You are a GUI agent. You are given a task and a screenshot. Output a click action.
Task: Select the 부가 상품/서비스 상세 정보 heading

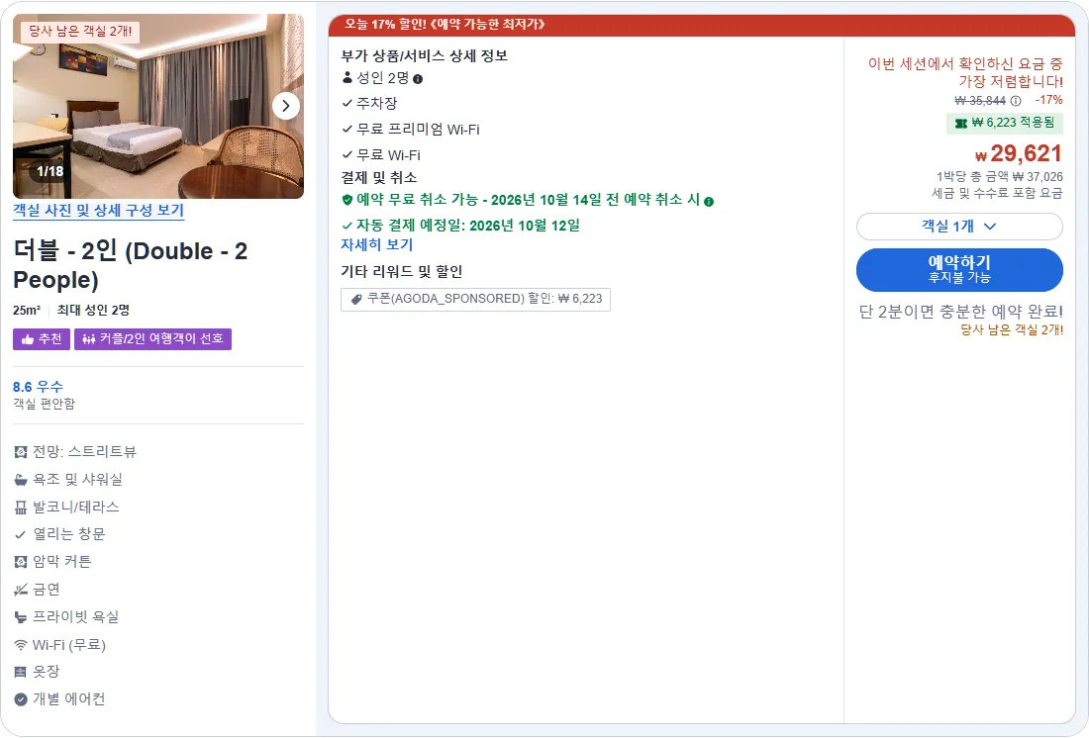[x=425, y=56]
